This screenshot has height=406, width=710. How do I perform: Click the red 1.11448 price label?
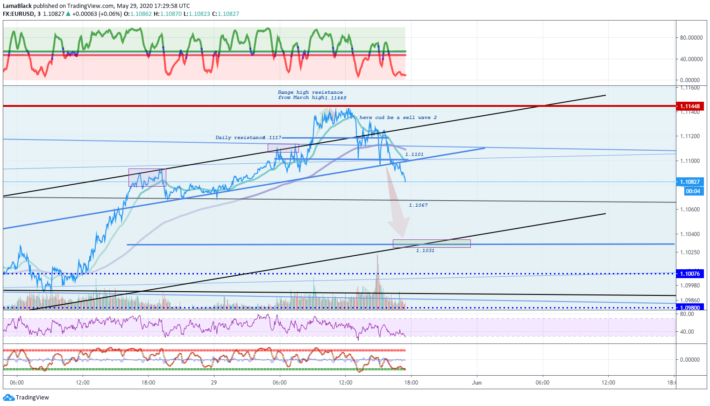[690, 106]
